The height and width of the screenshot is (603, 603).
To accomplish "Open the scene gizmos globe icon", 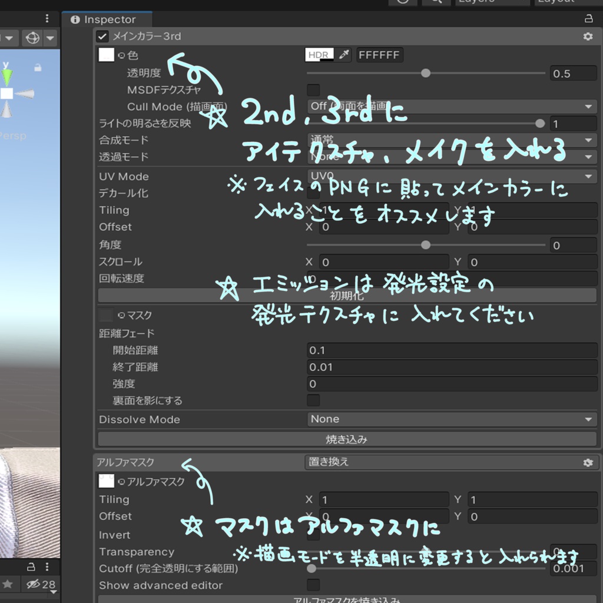I will 32,38.
